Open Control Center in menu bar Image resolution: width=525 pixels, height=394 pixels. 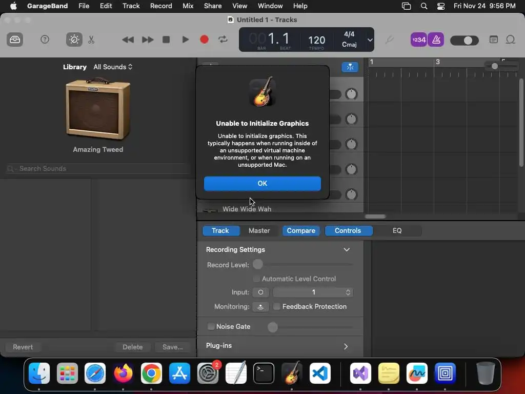(x=441, y=6)
